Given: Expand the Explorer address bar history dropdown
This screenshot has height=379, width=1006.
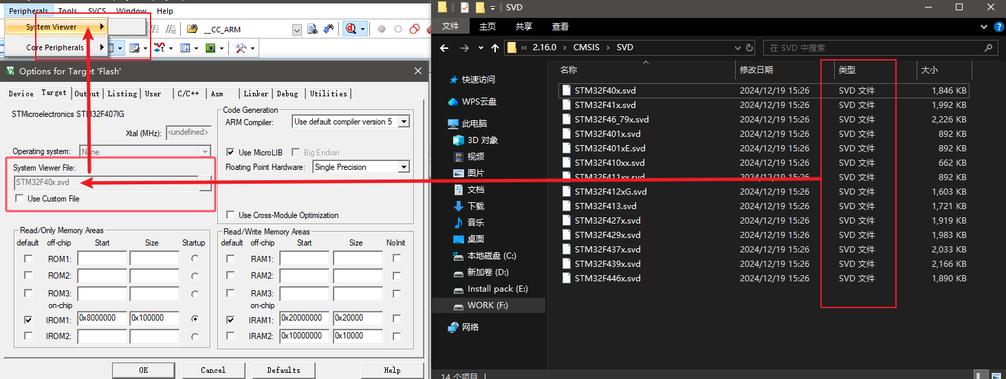Looking at the screenshot, I should pos(738,48).
